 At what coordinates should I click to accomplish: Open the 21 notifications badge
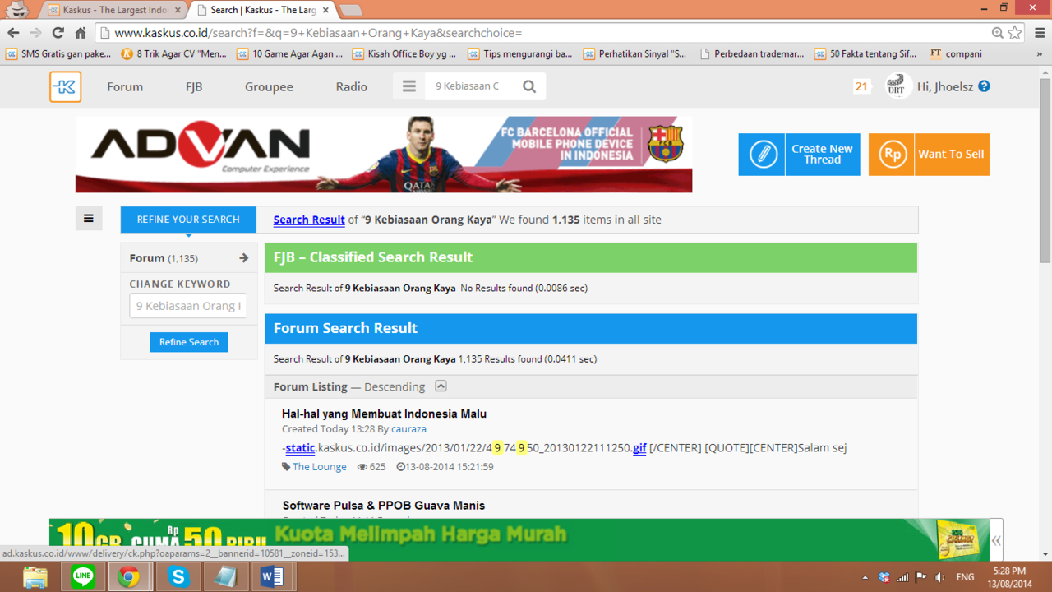(x=861, y=86)
